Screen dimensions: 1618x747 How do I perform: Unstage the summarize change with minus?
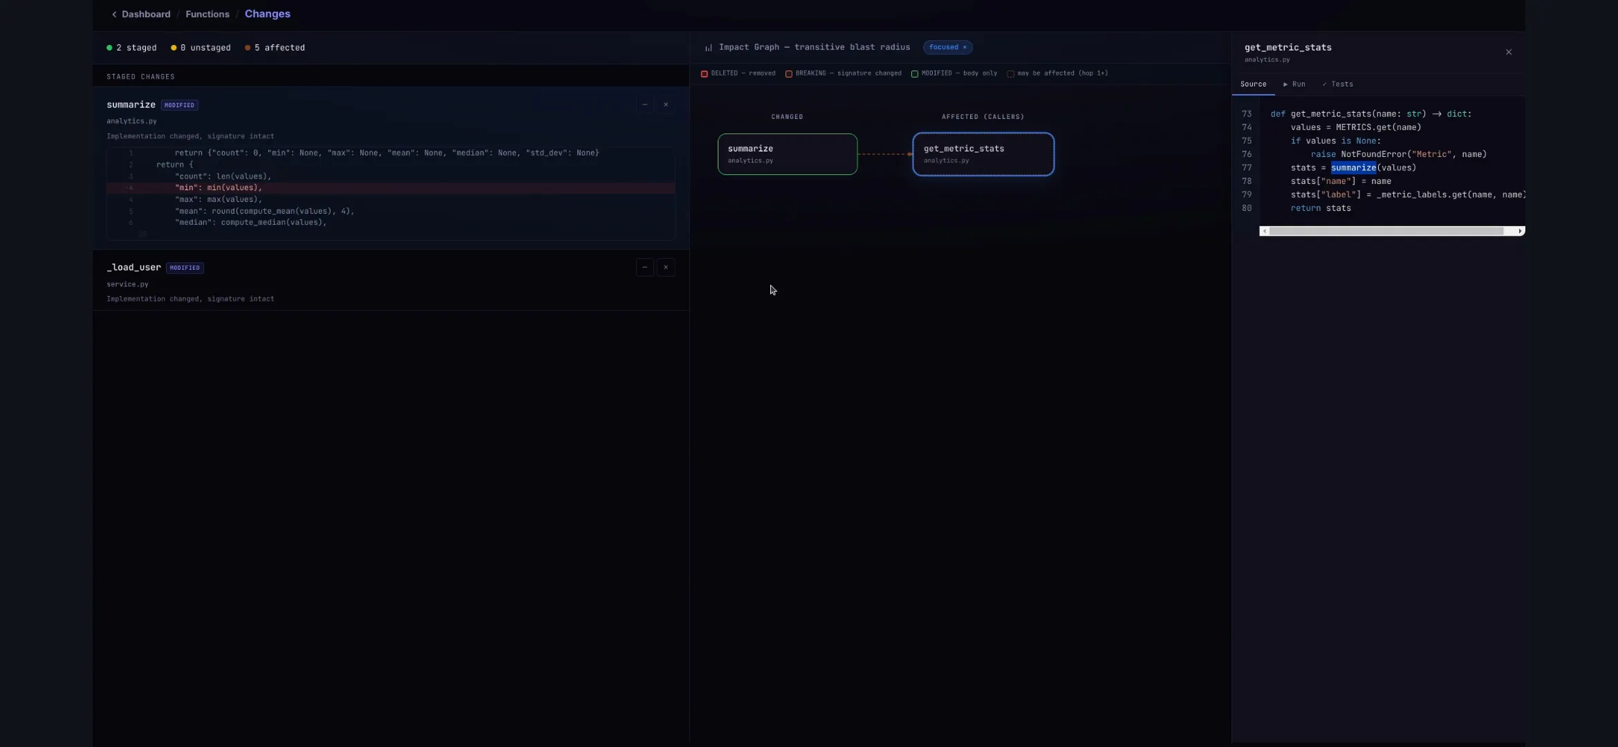[x=644, y=105]
